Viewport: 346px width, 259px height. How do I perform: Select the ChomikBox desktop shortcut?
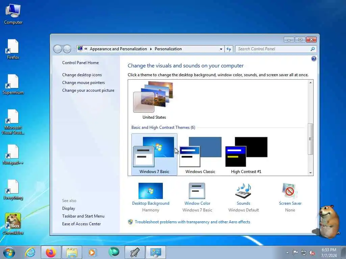(x=13, y=224)
